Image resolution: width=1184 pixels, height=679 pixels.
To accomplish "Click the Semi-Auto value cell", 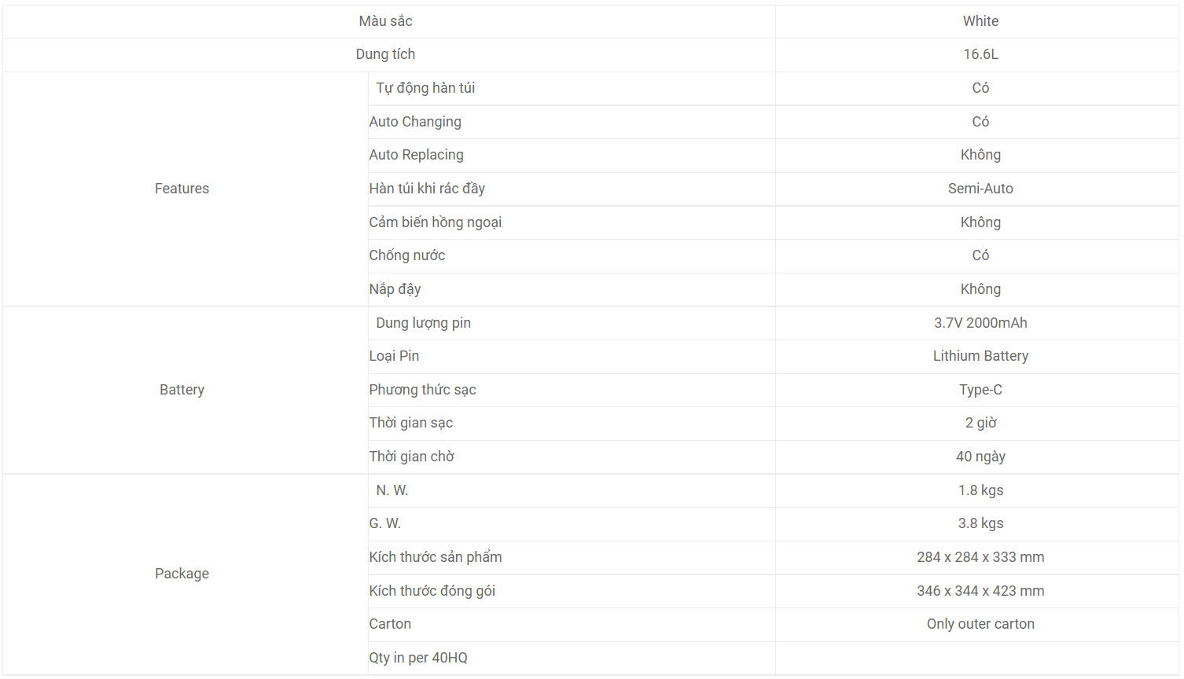I will (x=980, y=189).
